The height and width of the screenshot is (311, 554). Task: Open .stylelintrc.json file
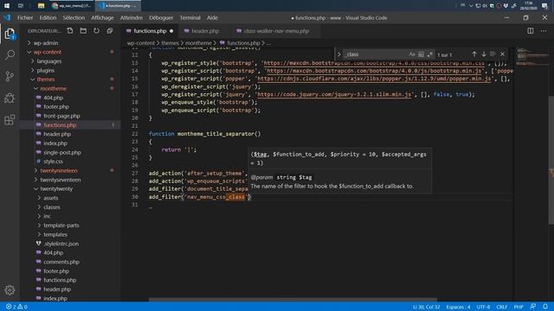pos(61,244)
